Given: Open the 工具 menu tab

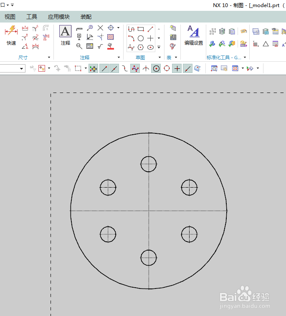Looking at the screenshot, I should point(32,17).
